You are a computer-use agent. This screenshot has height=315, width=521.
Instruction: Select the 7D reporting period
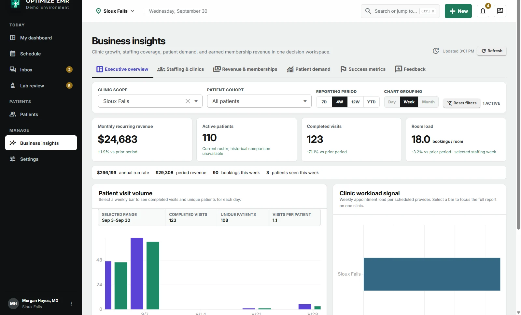[324, 102]
